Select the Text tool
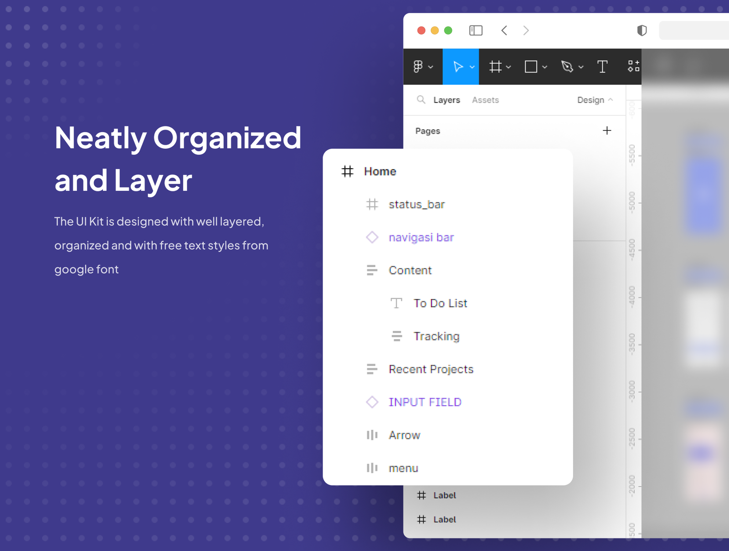This screenshot has width=729, height=551. click(x=602, y=67)
